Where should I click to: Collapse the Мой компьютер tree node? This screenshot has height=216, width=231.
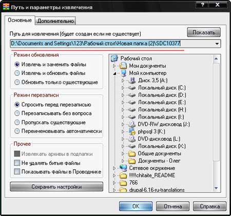tap(114, 73)
